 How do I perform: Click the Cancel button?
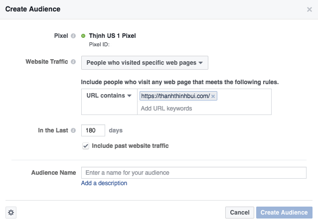[240, 213]
